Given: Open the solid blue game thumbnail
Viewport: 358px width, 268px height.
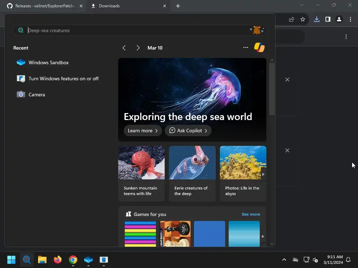Looking at the screenshot, I should (210, 233).
